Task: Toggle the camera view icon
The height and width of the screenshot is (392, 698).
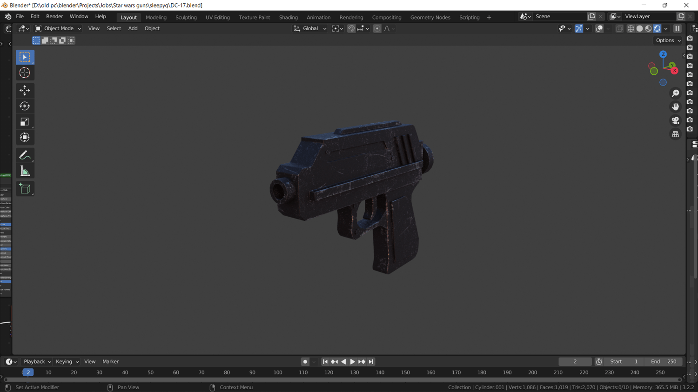Action: [675, 120]
